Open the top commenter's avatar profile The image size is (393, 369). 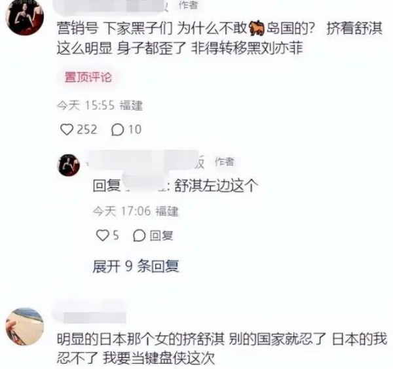pyautogui.click(x=25, y=17)
